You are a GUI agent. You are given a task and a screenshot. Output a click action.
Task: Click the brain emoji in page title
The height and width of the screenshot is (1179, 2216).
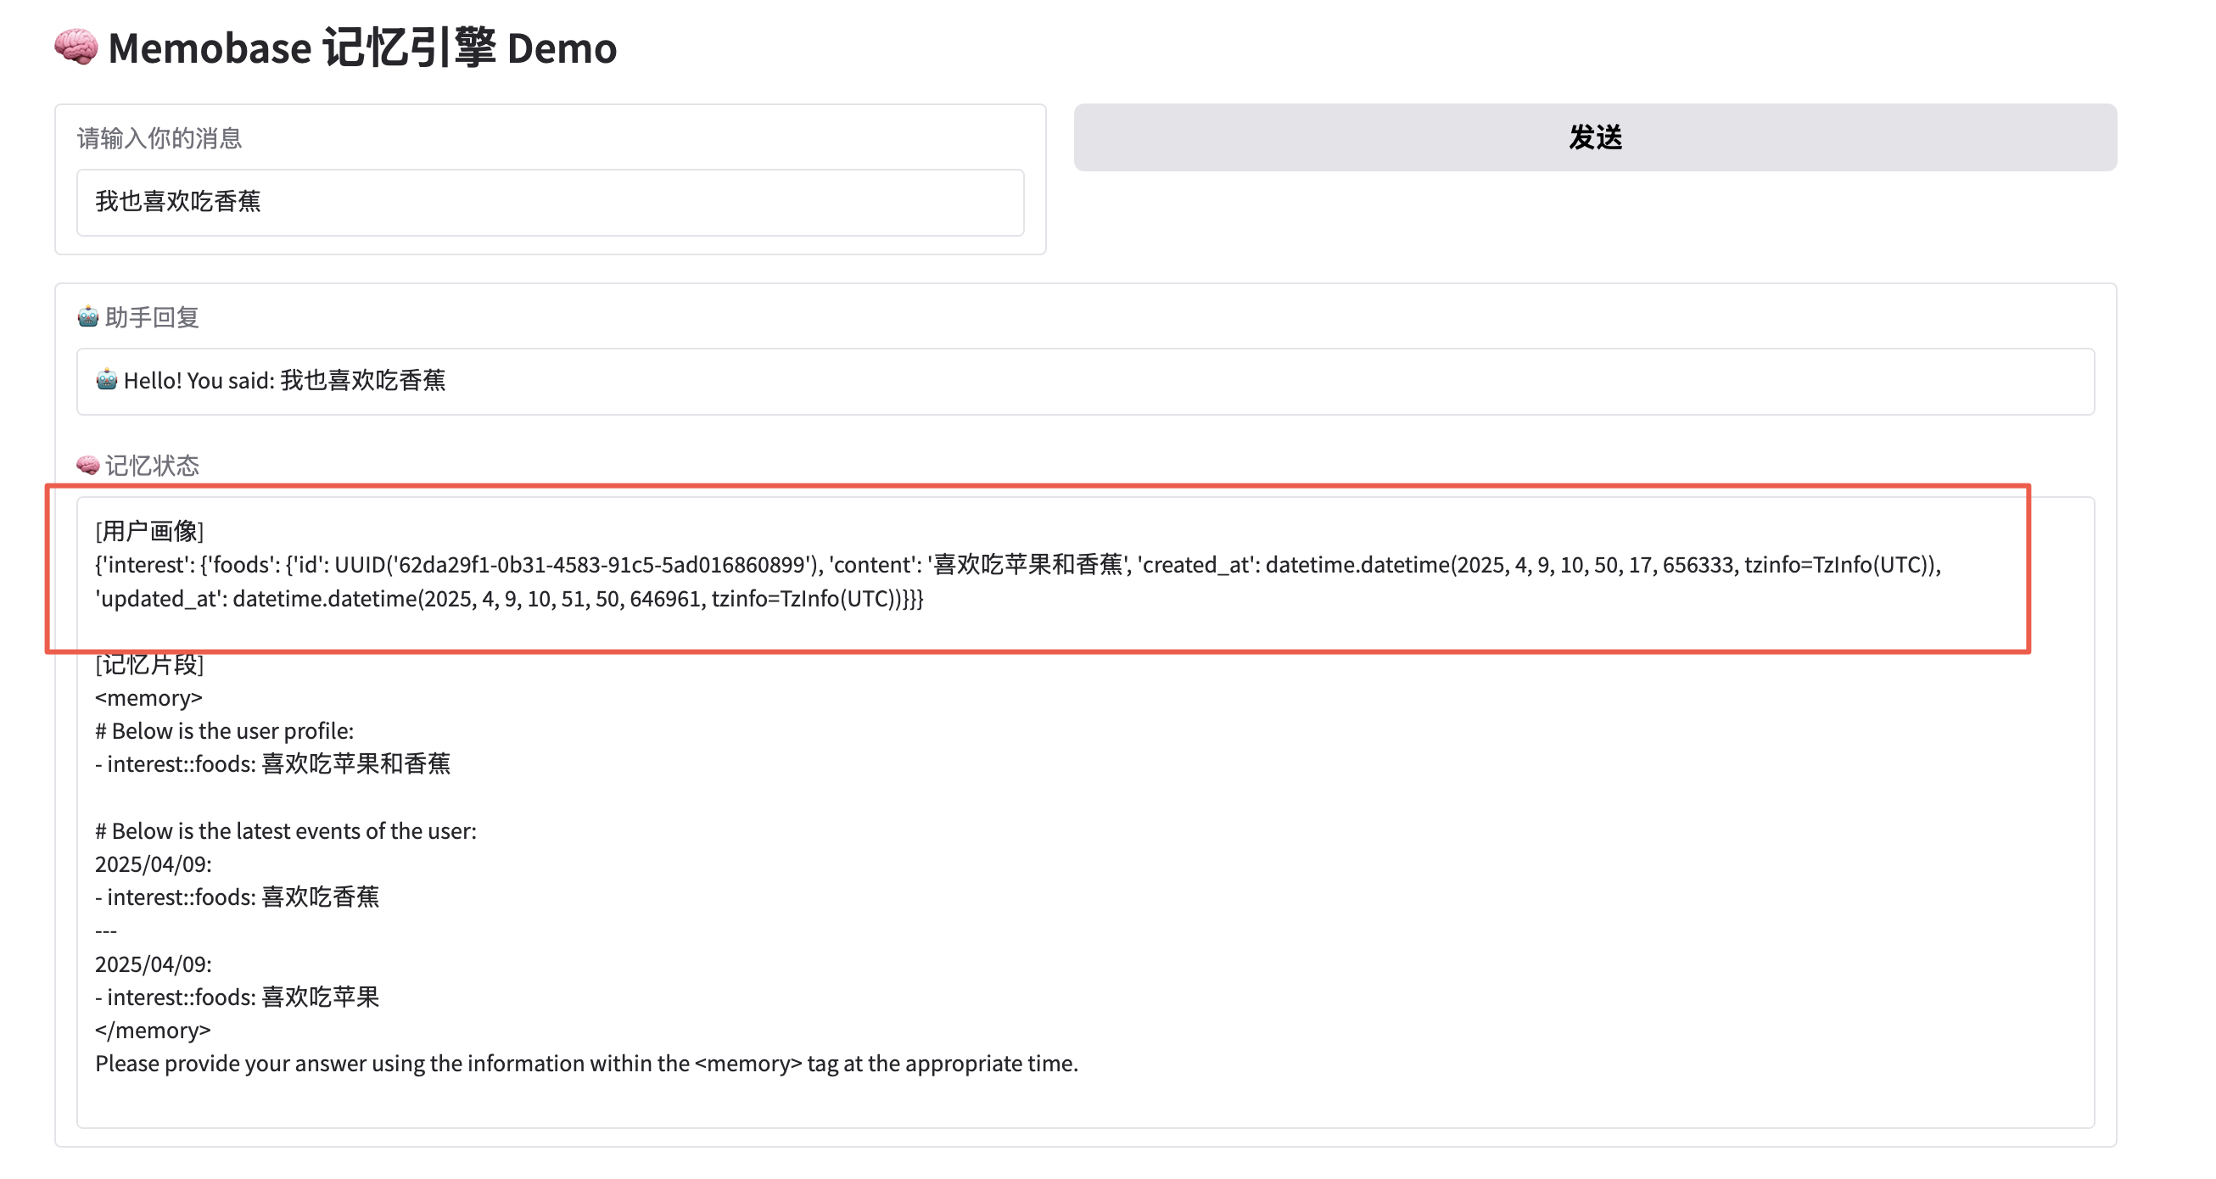[x=76, y=47]
